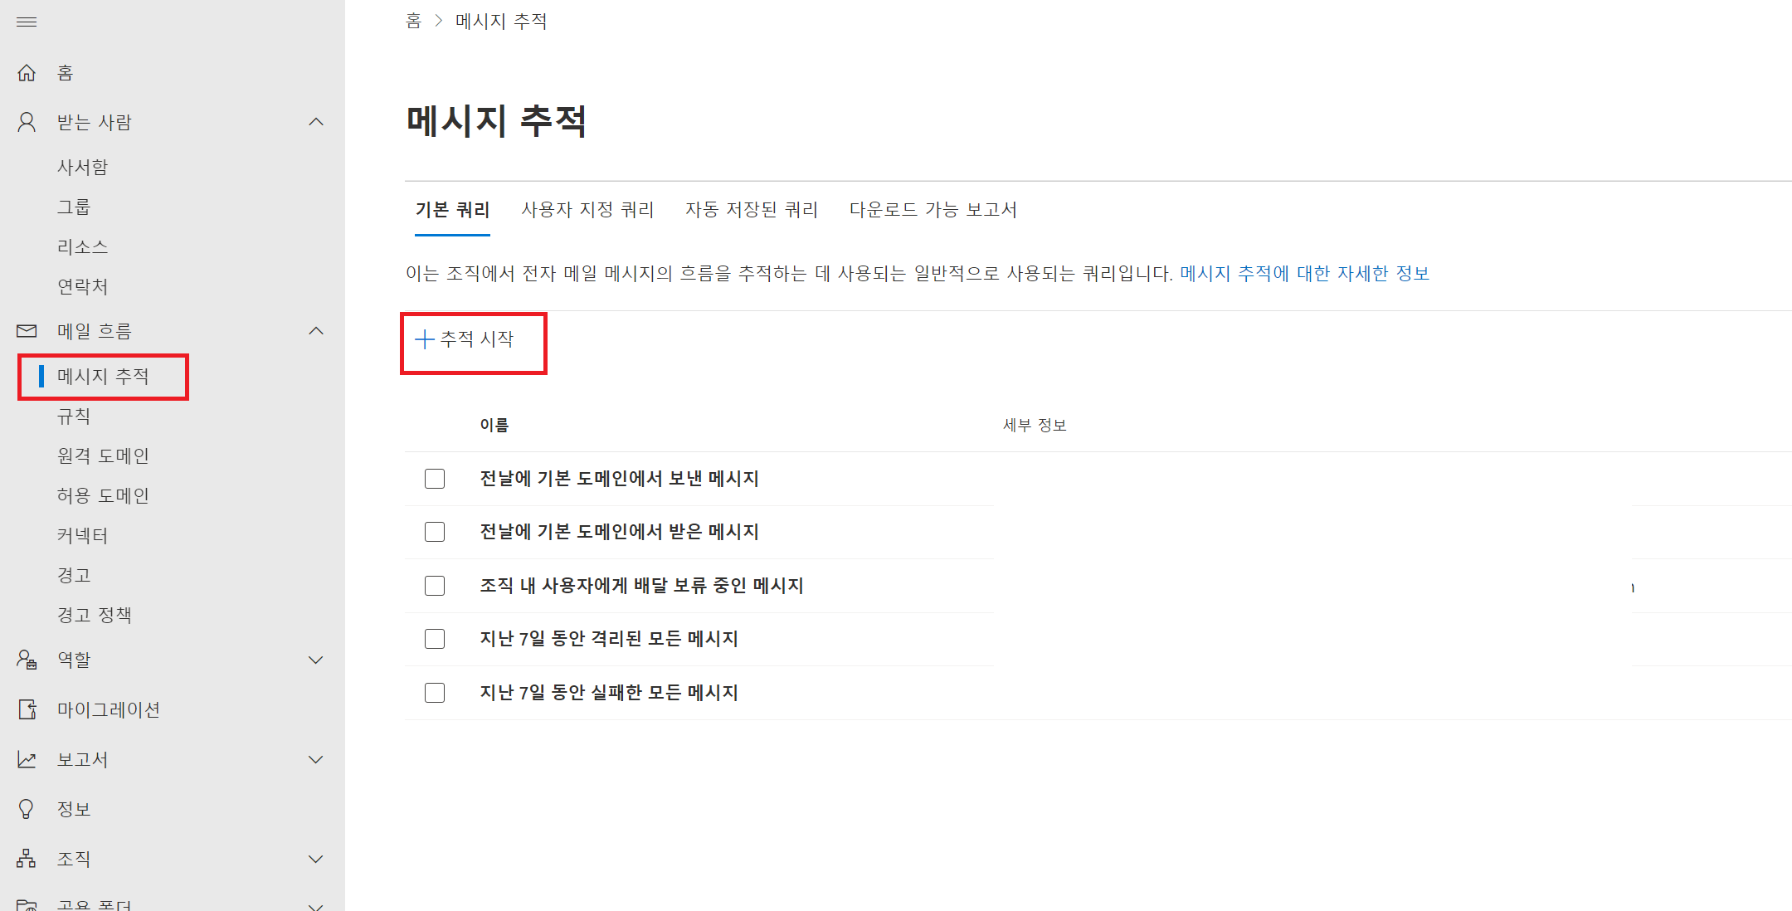Click the mail flow envelope icon
The height and width of the screenshot is (911, 1792).
27,331
